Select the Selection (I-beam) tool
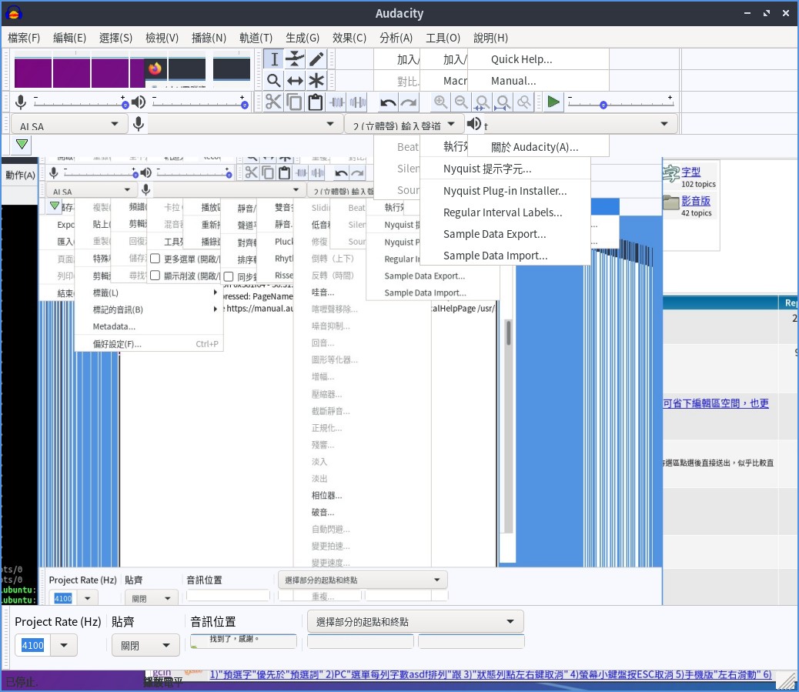The height and width of the screenshot is (692, 799). 273,59
